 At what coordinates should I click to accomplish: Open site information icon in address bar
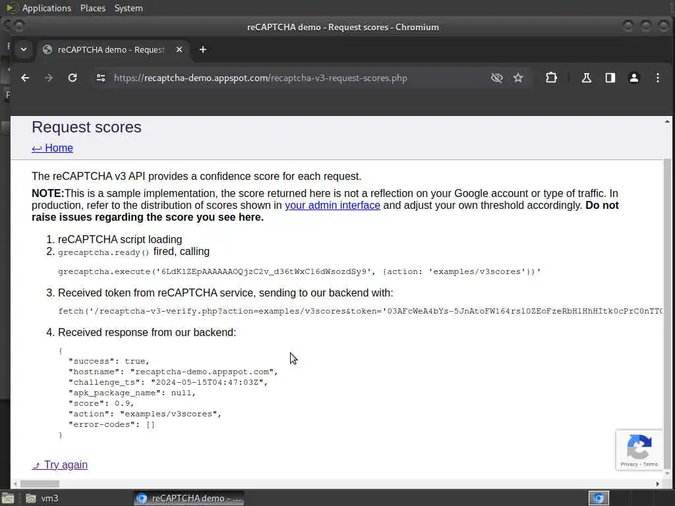101,78
